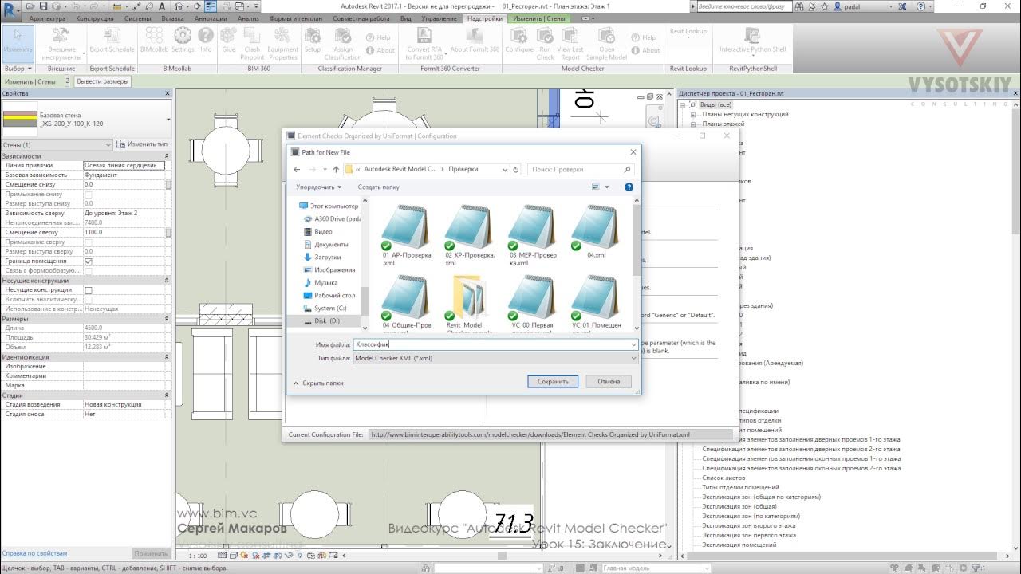Image resolution: width=1021 pixels, height=574 pixels.
Task: Open the Архитектура ribbon tab
Action: (x=48, y=18)
